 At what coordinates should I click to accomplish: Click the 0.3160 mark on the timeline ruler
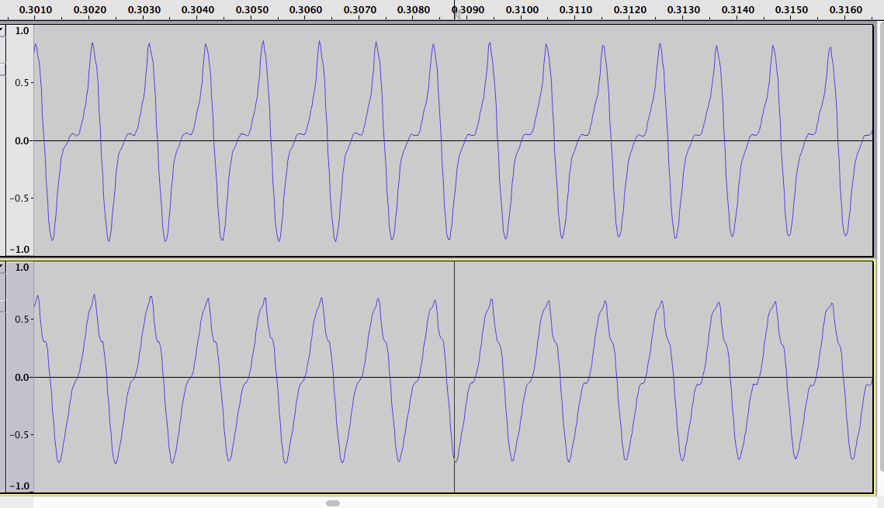pyautogui.click(x=846, y=9)
